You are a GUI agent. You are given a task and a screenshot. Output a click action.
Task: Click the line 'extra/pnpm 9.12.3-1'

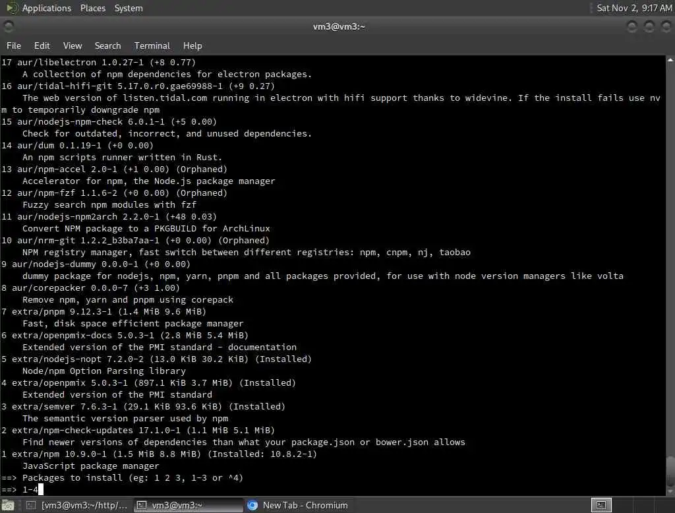103,311
